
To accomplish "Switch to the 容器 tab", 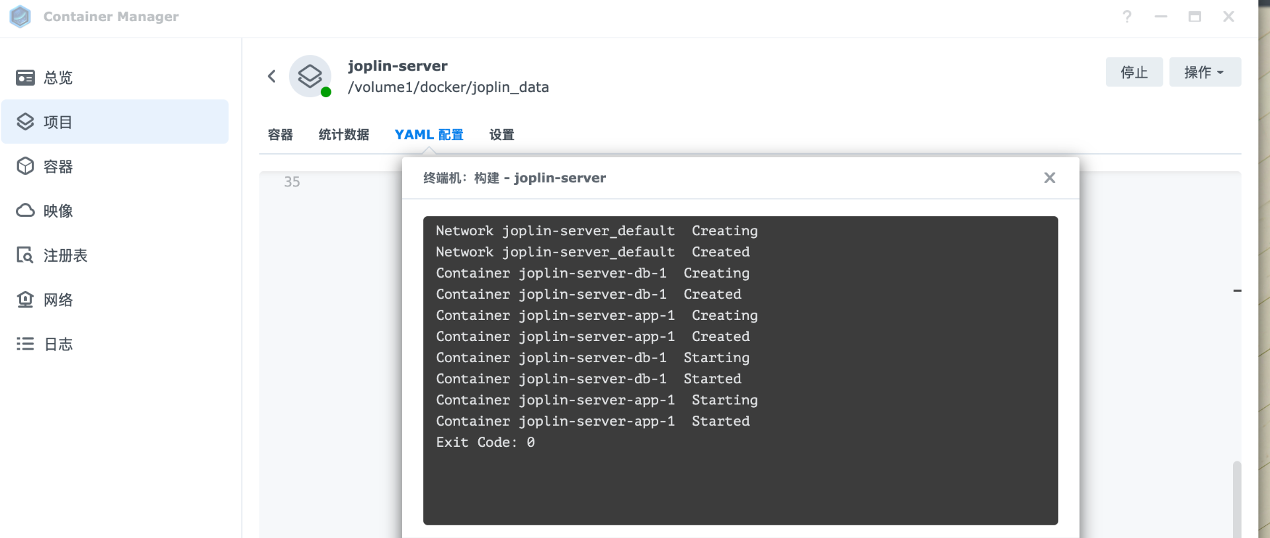I will (x=280, y=135).
